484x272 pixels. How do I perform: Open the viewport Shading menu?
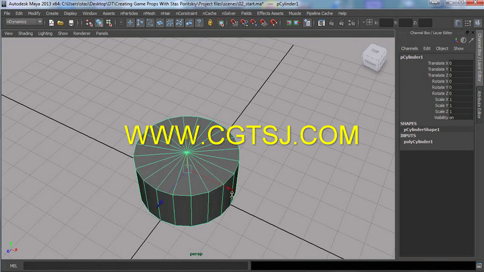point(25,33)
